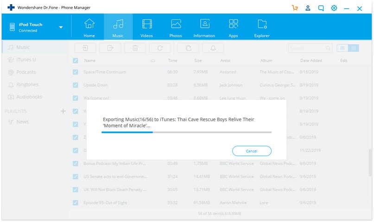
Task: Click the search magnifier icon
Action: [328, 48]
